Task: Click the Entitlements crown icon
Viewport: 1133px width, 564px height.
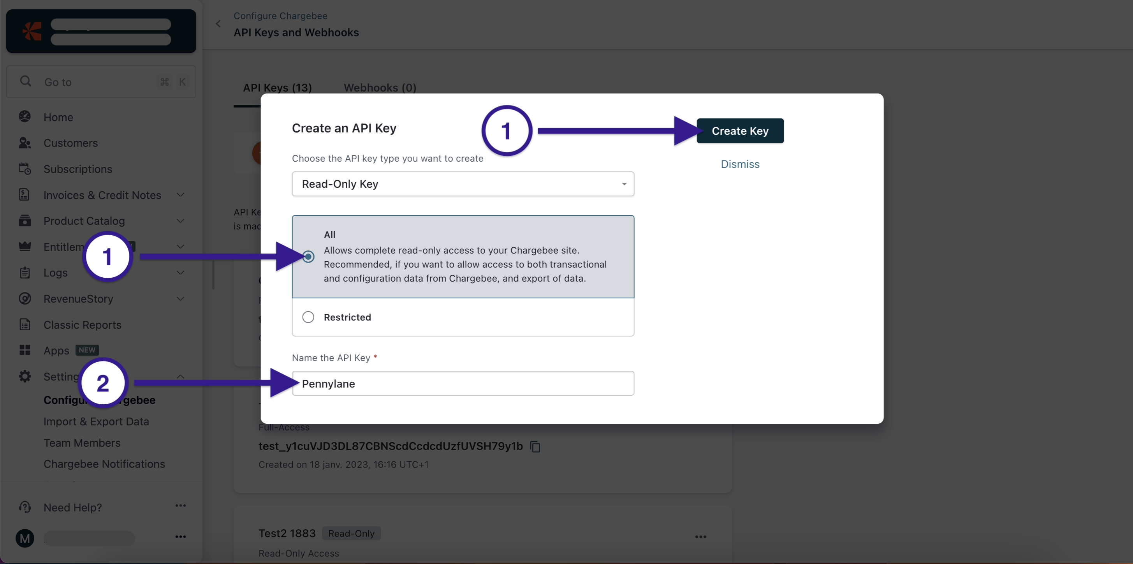Action: coord(25,247)
